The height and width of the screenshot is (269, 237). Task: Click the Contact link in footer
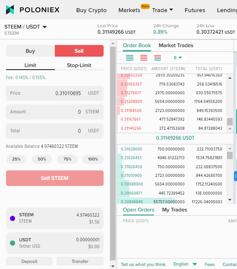click(230, 264)
